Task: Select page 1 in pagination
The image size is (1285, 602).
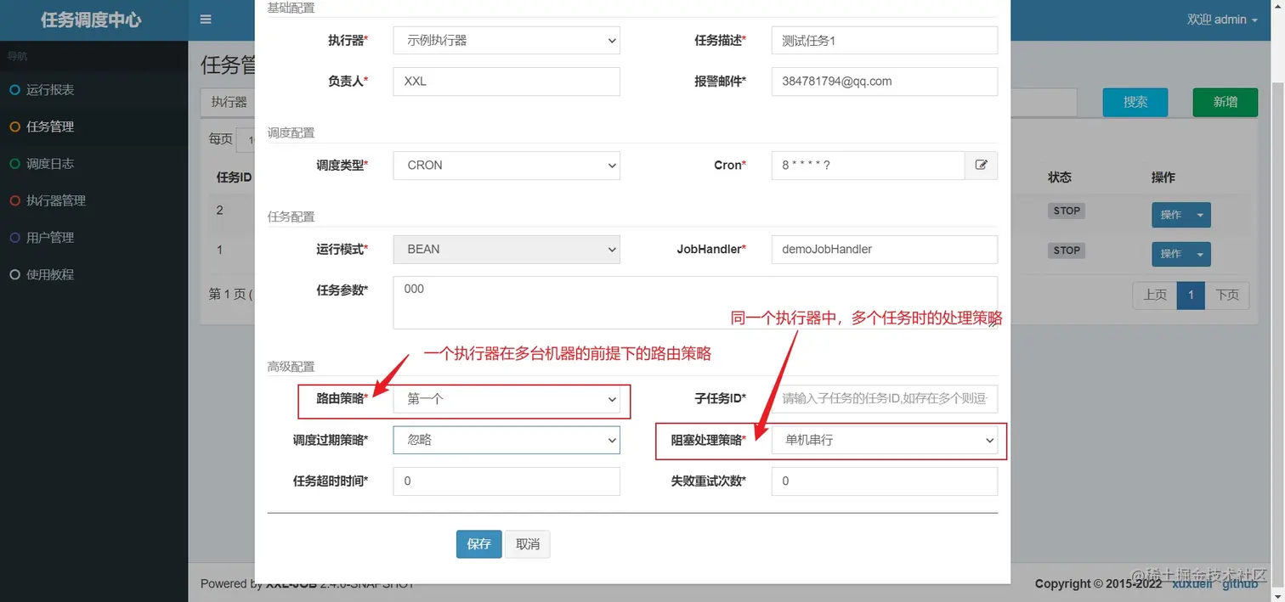Action: (x=1191, y=295)
